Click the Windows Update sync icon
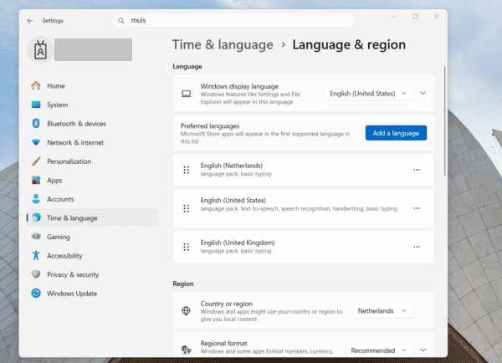 point(36,294)
